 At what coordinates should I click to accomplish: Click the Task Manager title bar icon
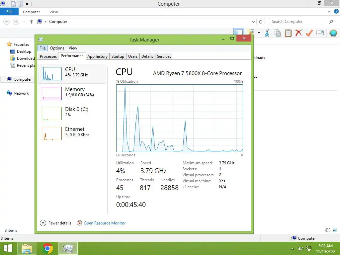click(x=41, y=40)
